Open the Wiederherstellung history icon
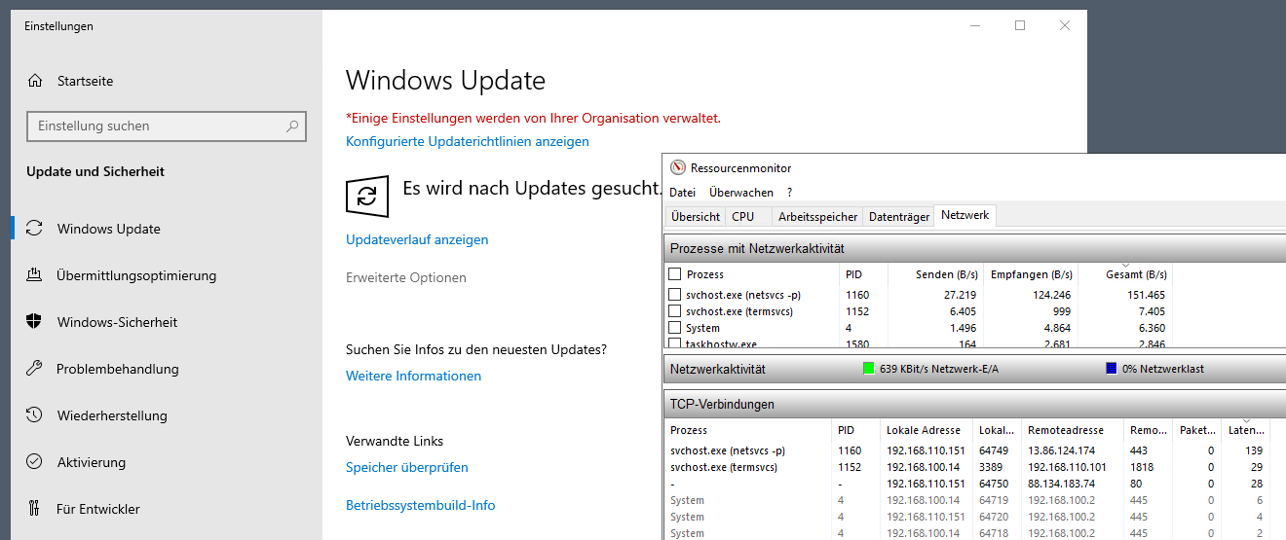This screenshot has width=1286, height=540. 34,415
